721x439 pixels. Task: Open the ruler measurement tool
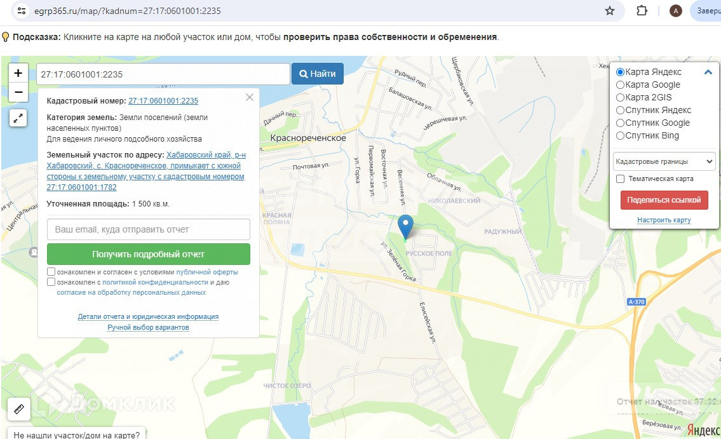[x=19, y=409]
